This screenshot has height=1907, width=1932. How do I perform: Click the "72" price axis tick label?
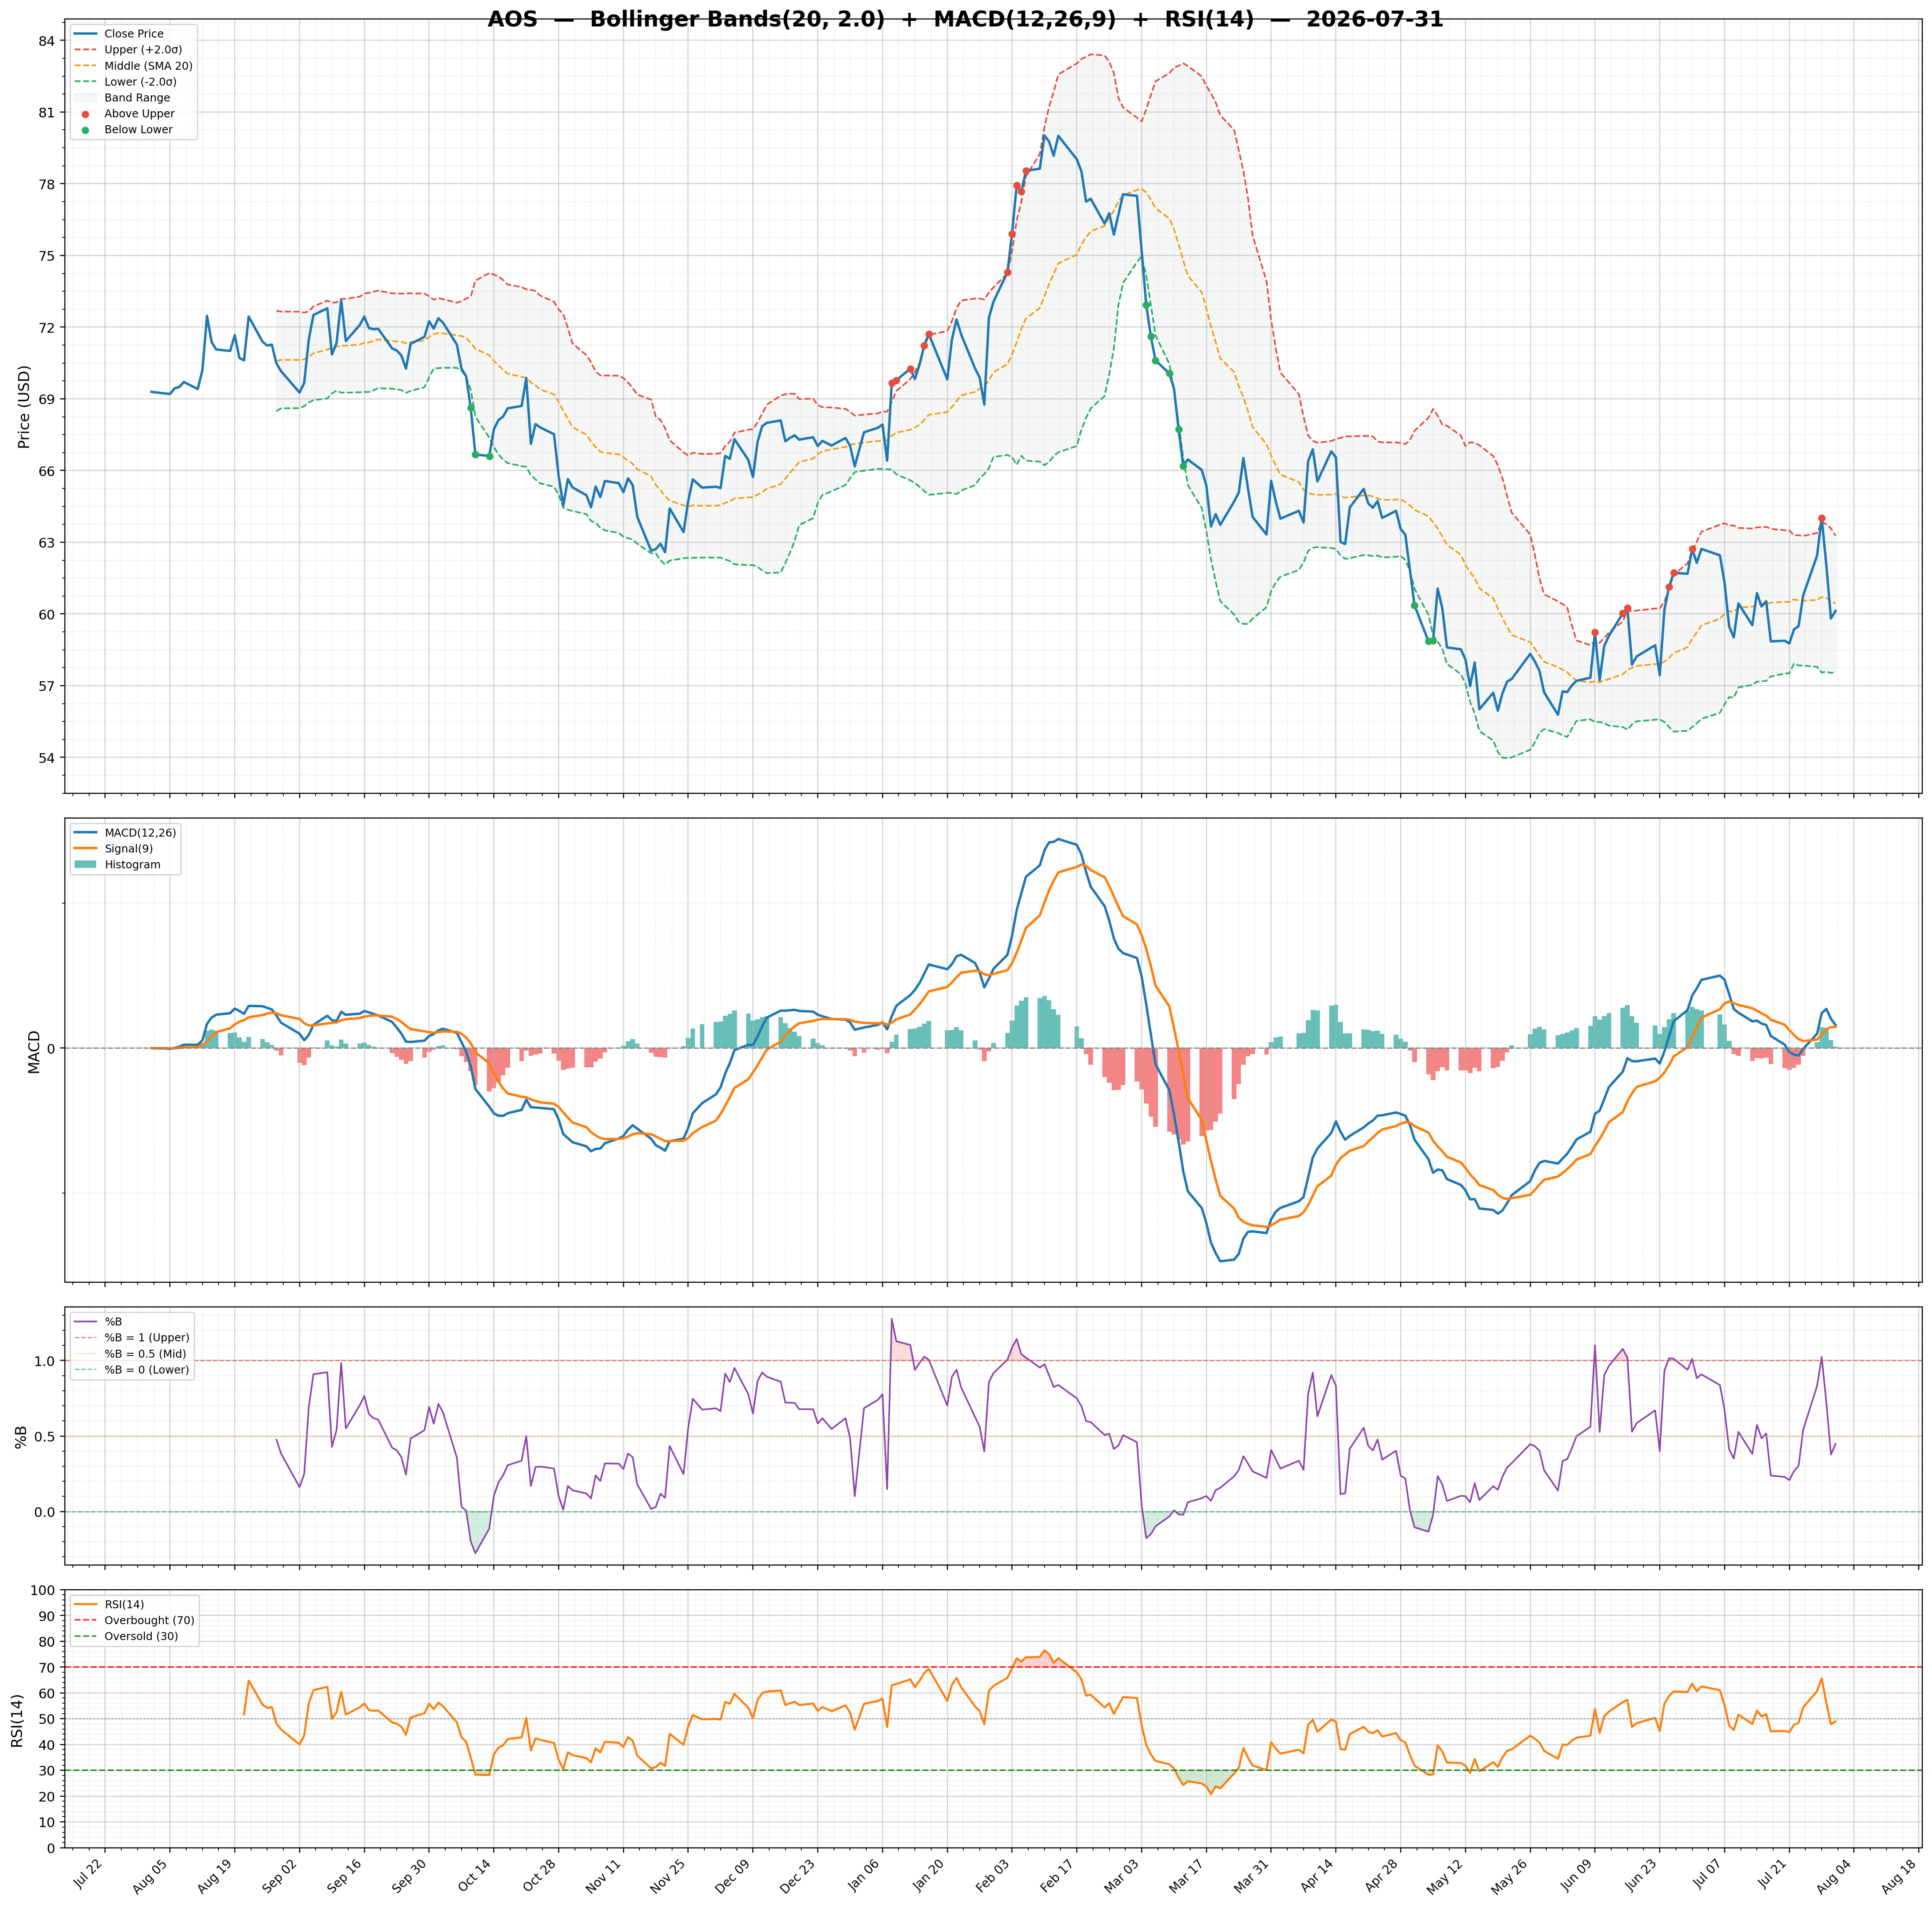tap(48, 327)
